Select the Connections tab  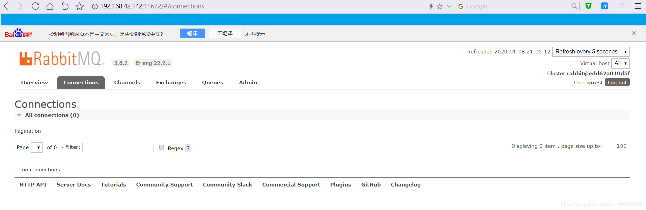(x=81, y=83)
